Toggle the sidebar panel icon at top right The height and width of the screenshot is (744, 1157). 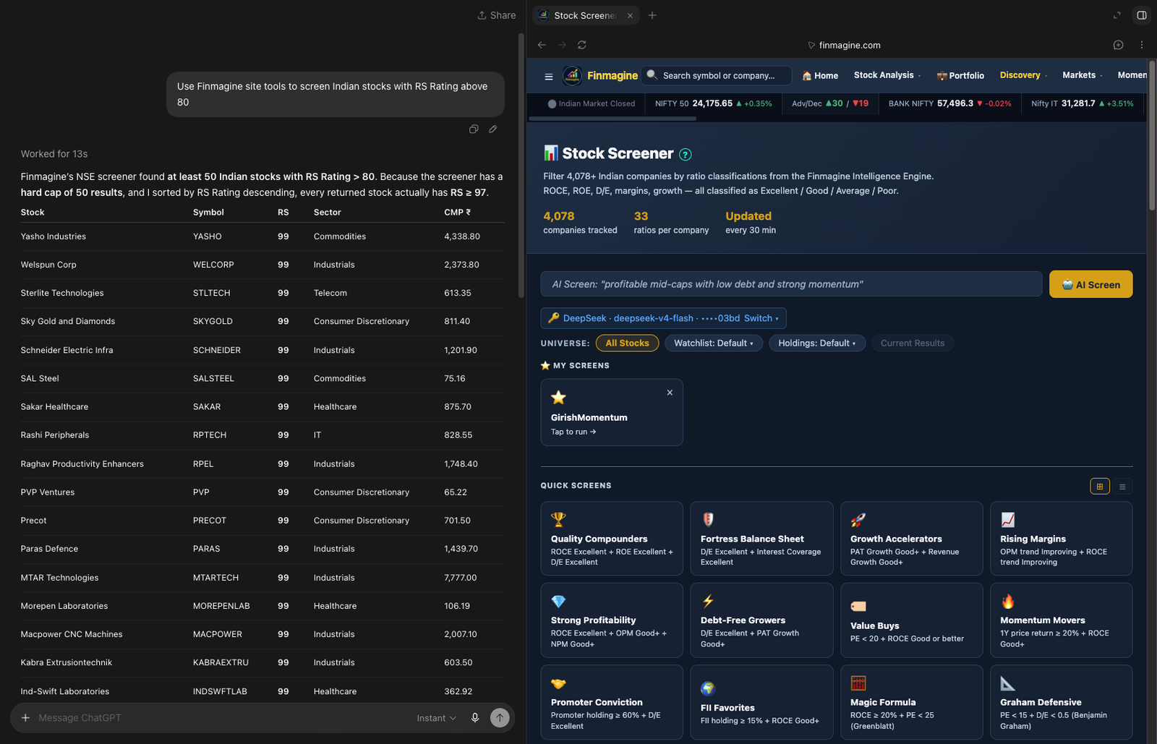(x=1141, y=15)
